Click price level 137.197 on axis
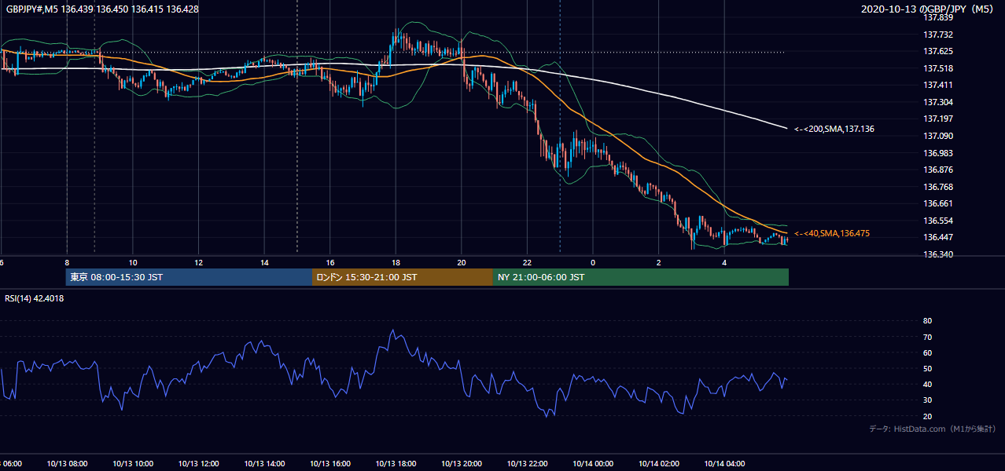 [938, 119]
